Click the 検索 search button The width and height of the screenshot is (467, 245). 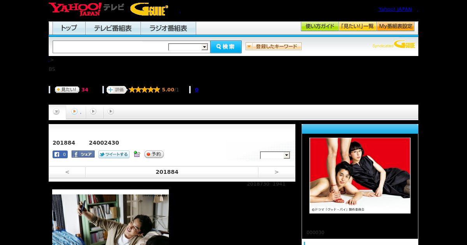pyautogui.click(x=226, y=47)
